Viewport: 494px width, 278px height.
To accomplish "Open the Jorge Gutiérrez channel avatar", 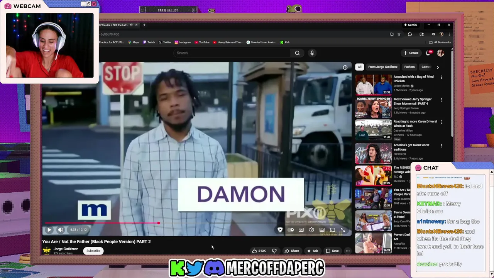I will (x=47, y=251).
